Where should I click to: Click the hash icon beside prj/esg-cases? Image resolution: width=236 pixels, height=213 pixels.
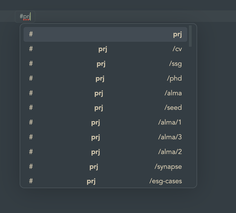pos(31,181)
